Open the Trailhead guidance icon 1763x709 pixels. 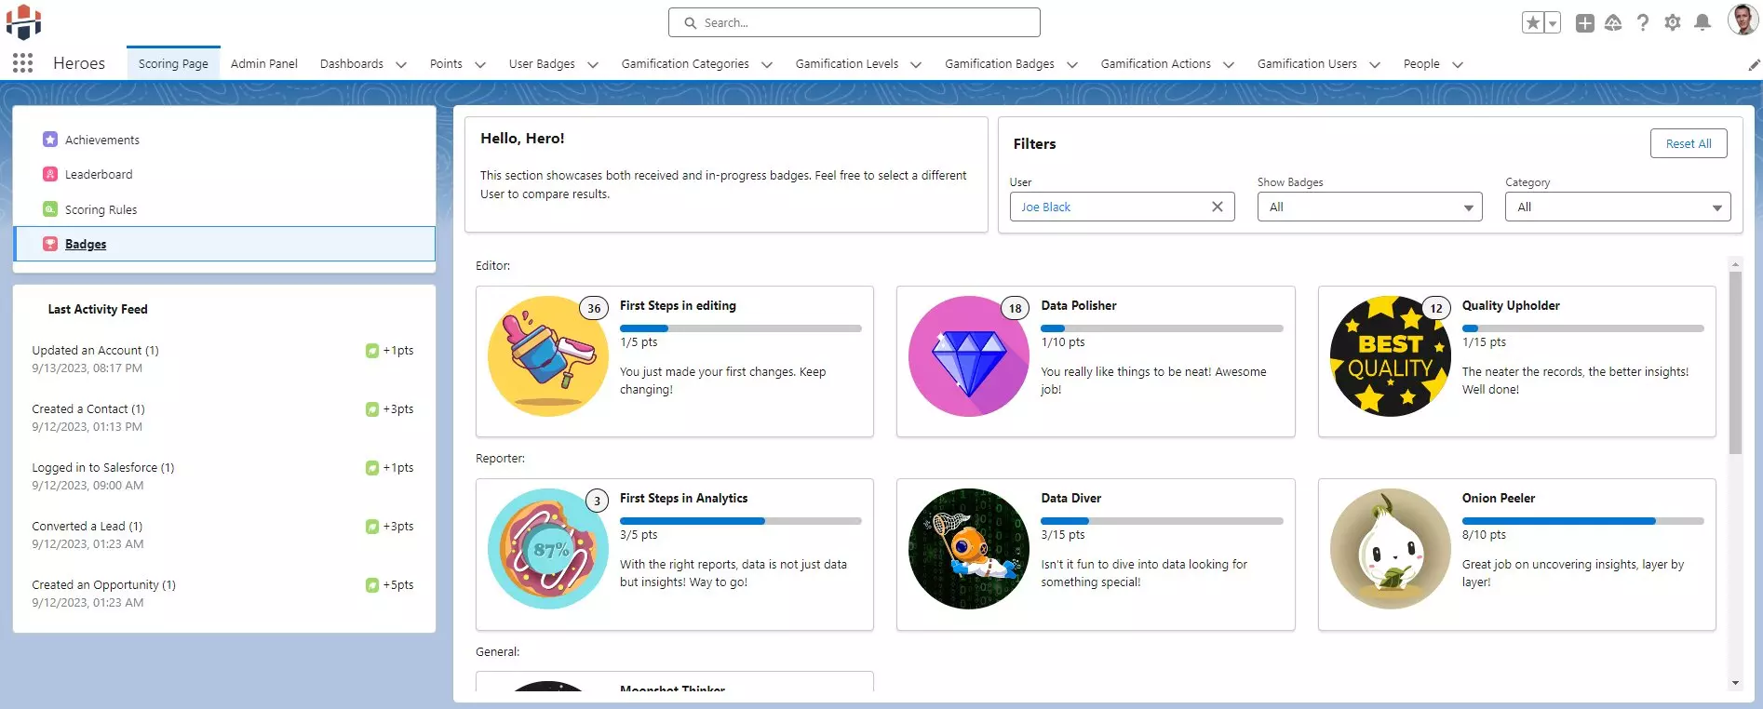pos(1613,22)
